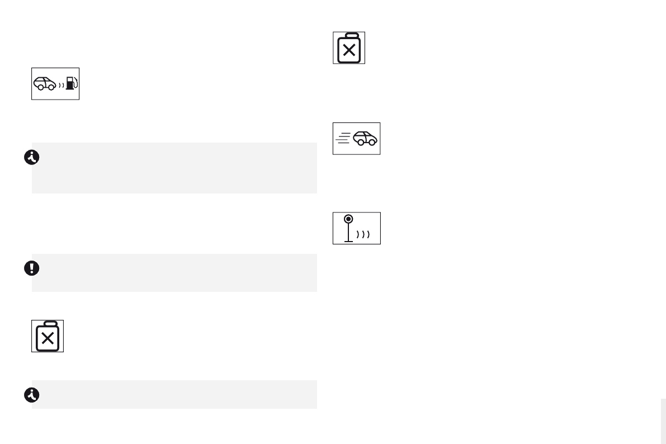Click the gray section tab on right page edge
Viewport: 666px width, 444px height.
coord(663,421)
